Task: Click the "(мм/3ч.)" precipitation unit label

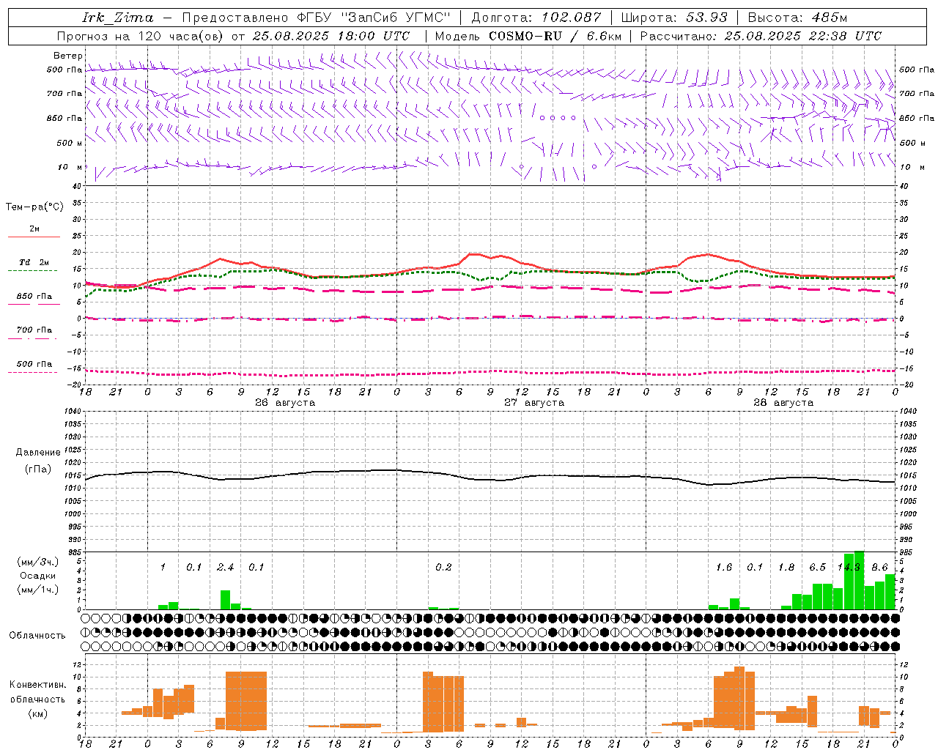Action: 37,562
